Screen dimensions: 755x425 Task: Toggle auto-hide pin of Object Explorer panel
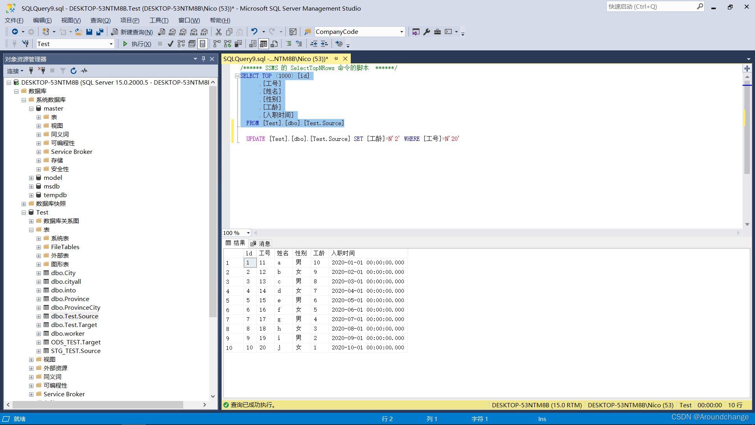[x=203, y=59]
